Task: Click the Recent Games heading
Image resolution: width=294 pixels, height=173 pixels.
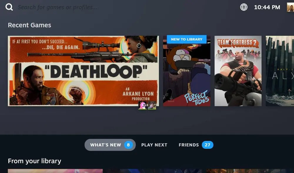Action: click(29, 25)
